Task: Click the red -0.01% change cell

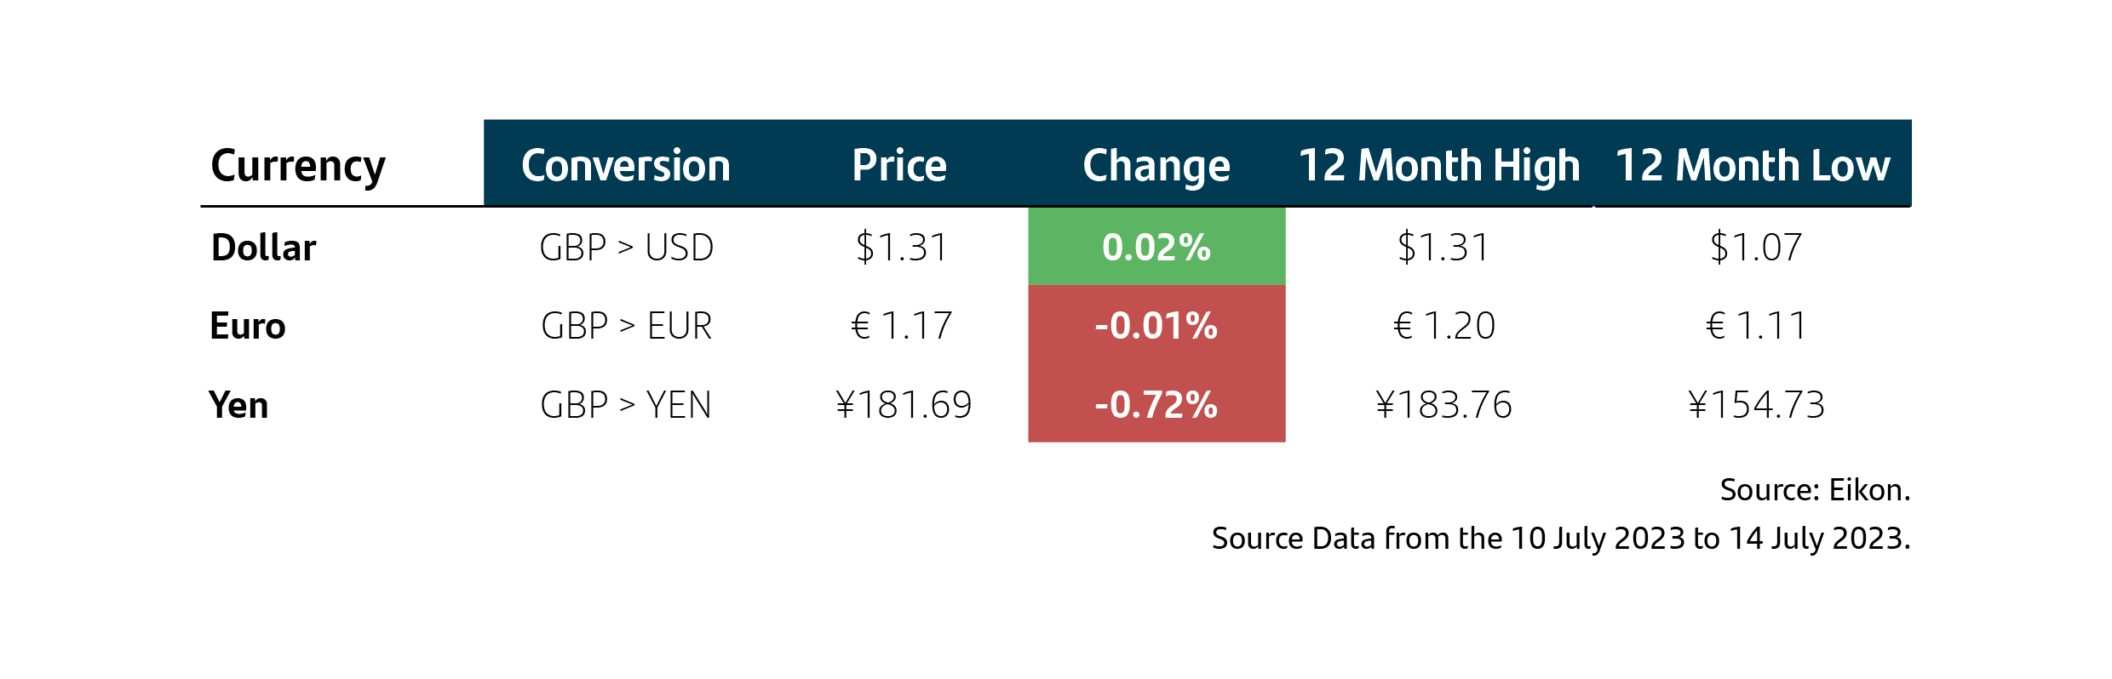Action: point(1156,325)
